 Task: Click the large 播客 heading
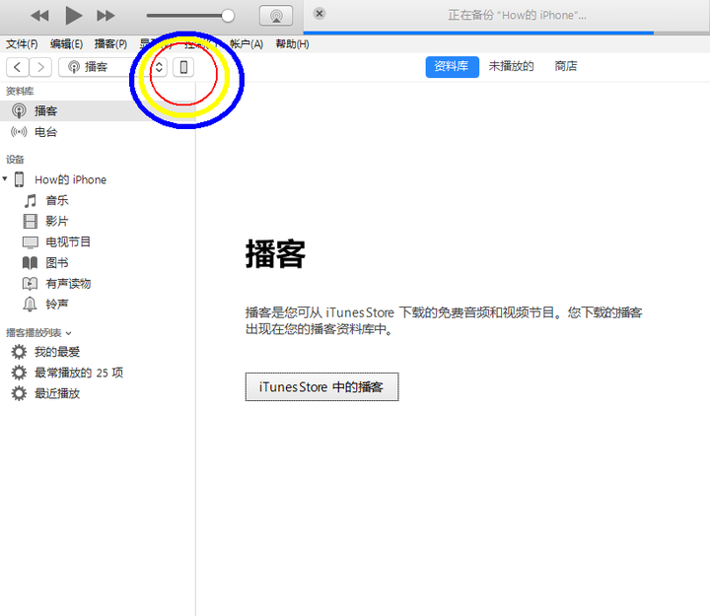pos(275,253)
